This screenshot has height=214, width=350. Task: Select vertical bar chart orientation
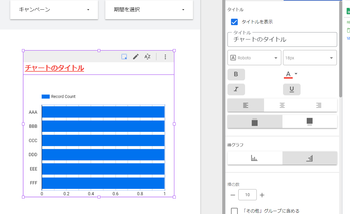tap(255, 158)
